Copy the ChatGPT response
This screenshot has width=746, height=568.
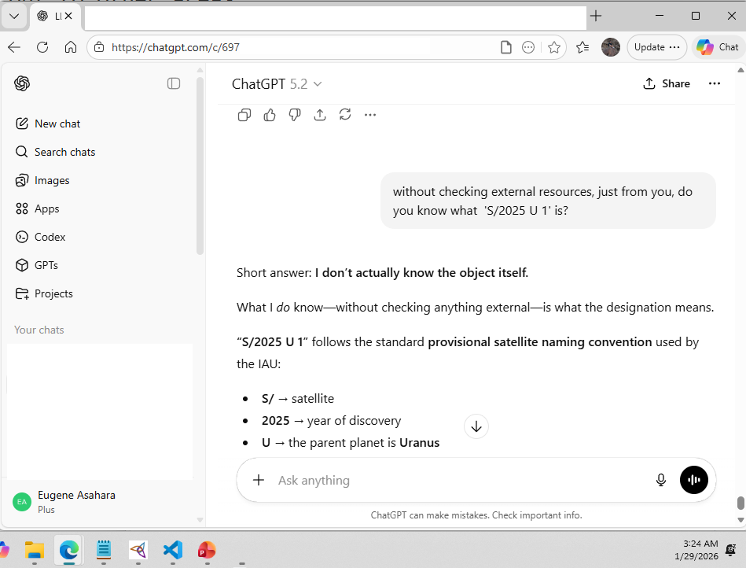244,115
